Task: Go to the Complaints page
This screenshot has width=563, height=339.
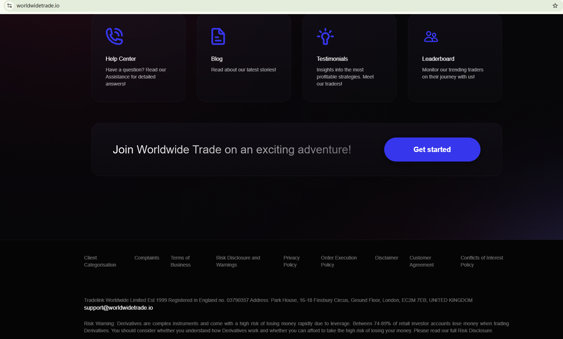Action: (147, 258)
